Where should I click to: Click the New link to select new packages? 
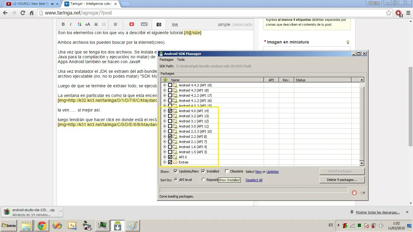coord(259,172)
